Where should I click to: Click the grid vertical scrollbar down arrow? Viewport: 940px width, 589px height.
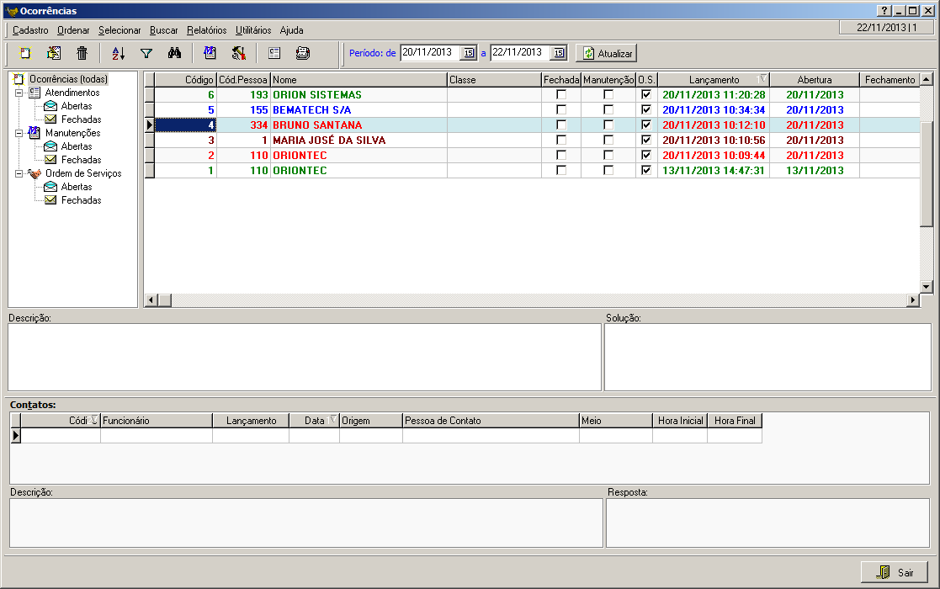click(927, 287)
